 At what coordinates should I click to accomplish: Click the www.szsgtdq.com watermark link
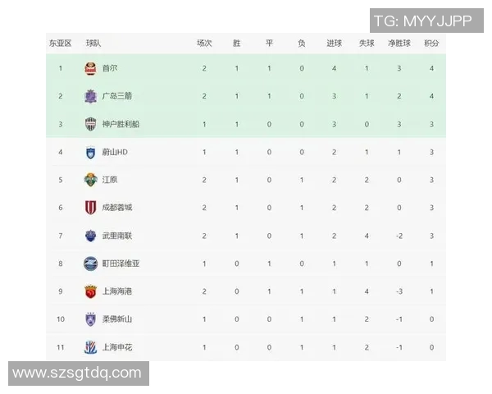point(78,373)
